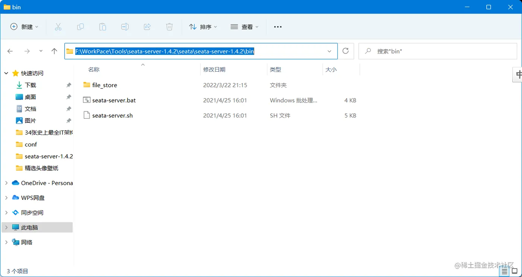The height and width of the screenshot is (277, 522).
Task: Click the Rename icon in toolbar
Action: [125, 27]
